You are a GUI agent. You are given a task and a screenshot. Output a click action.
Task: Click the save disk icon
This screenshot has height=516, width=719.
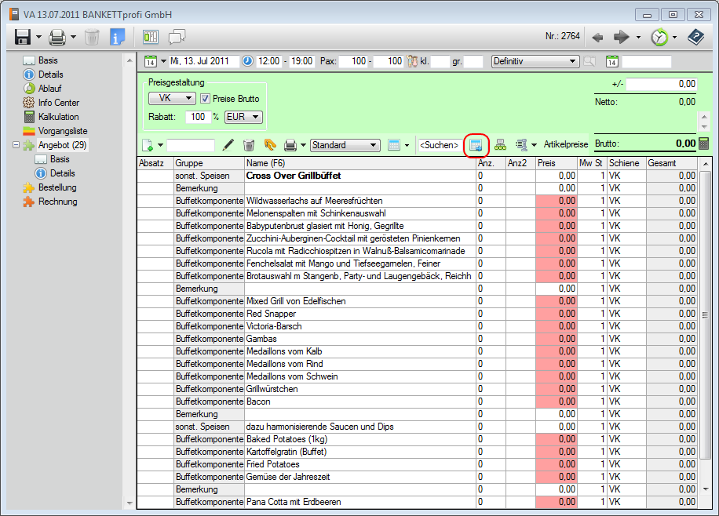(23, 37)
